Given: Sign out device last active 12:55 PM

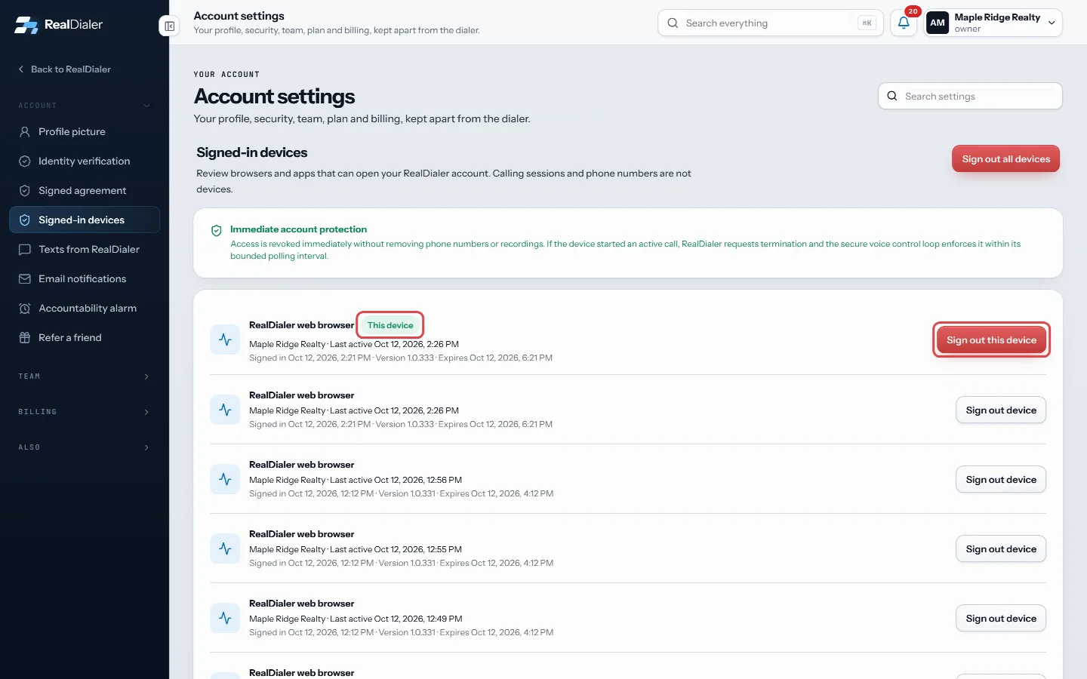Looking at the screenshot, I should [1001, 548].
